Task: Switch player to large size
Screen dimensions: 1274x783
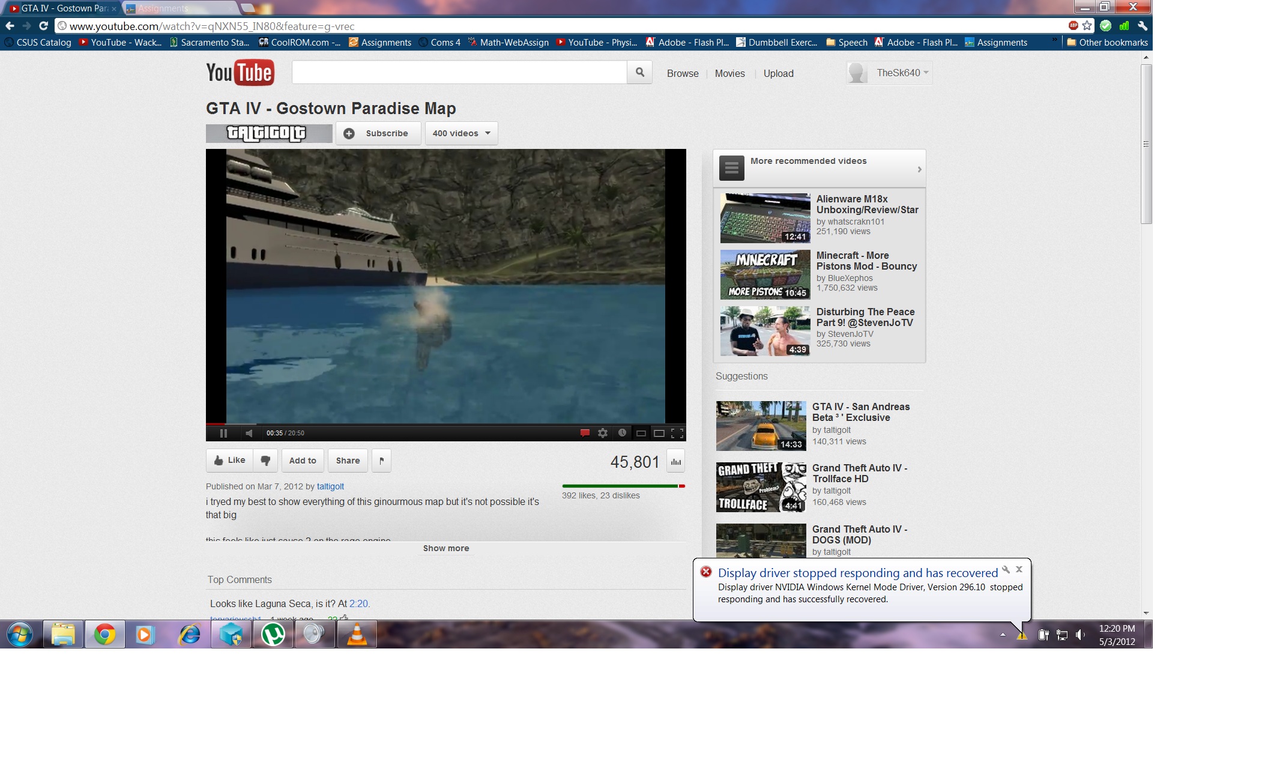Action: point(659,433)
